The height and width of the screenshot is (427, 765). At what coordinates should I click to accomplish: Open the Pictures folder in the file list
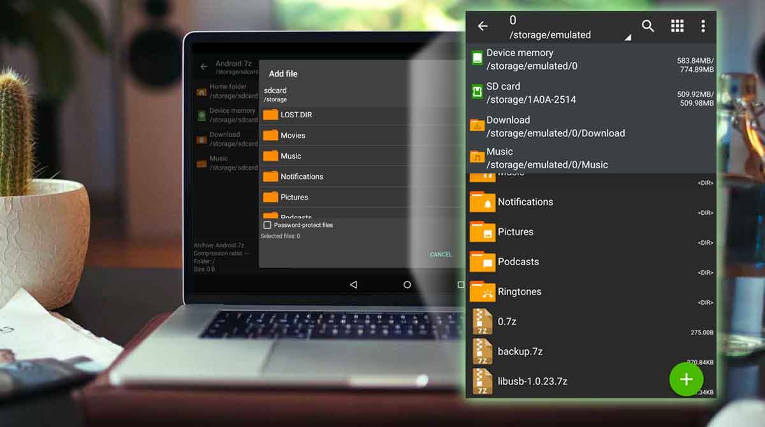tap(591, 232)
